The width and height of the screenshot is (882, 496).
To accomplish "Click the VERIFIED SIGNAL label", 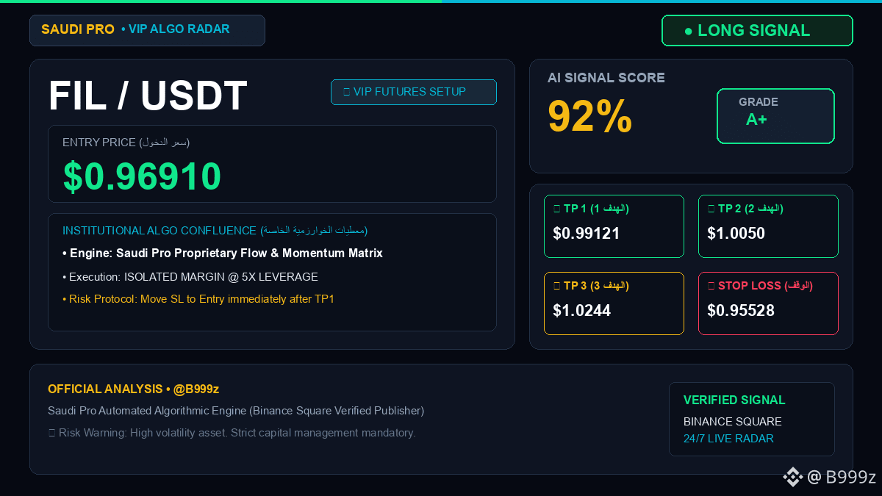I will [734, 400].
